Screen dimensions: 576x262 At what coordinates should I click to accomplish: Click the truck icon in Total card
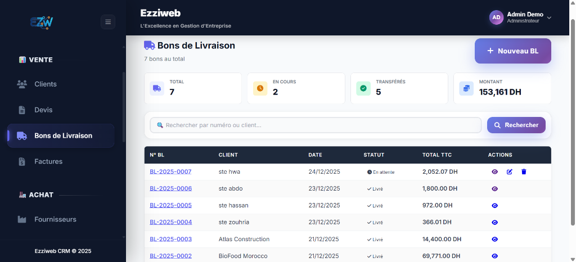point(157,88)
